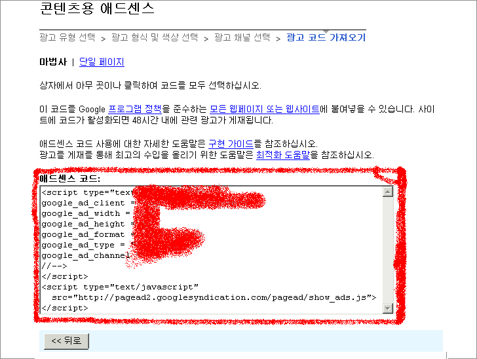
Task: Select the 마법사 mode label
Action: point(53,62)
